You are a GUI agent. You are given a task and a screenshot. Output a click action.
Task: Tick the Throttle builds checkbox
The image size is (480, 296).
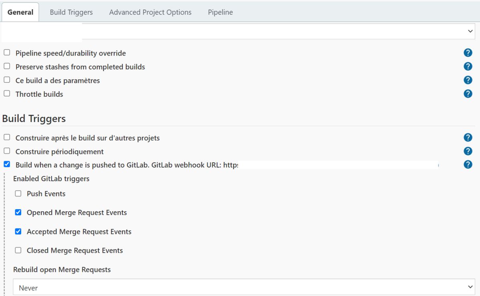7,94
